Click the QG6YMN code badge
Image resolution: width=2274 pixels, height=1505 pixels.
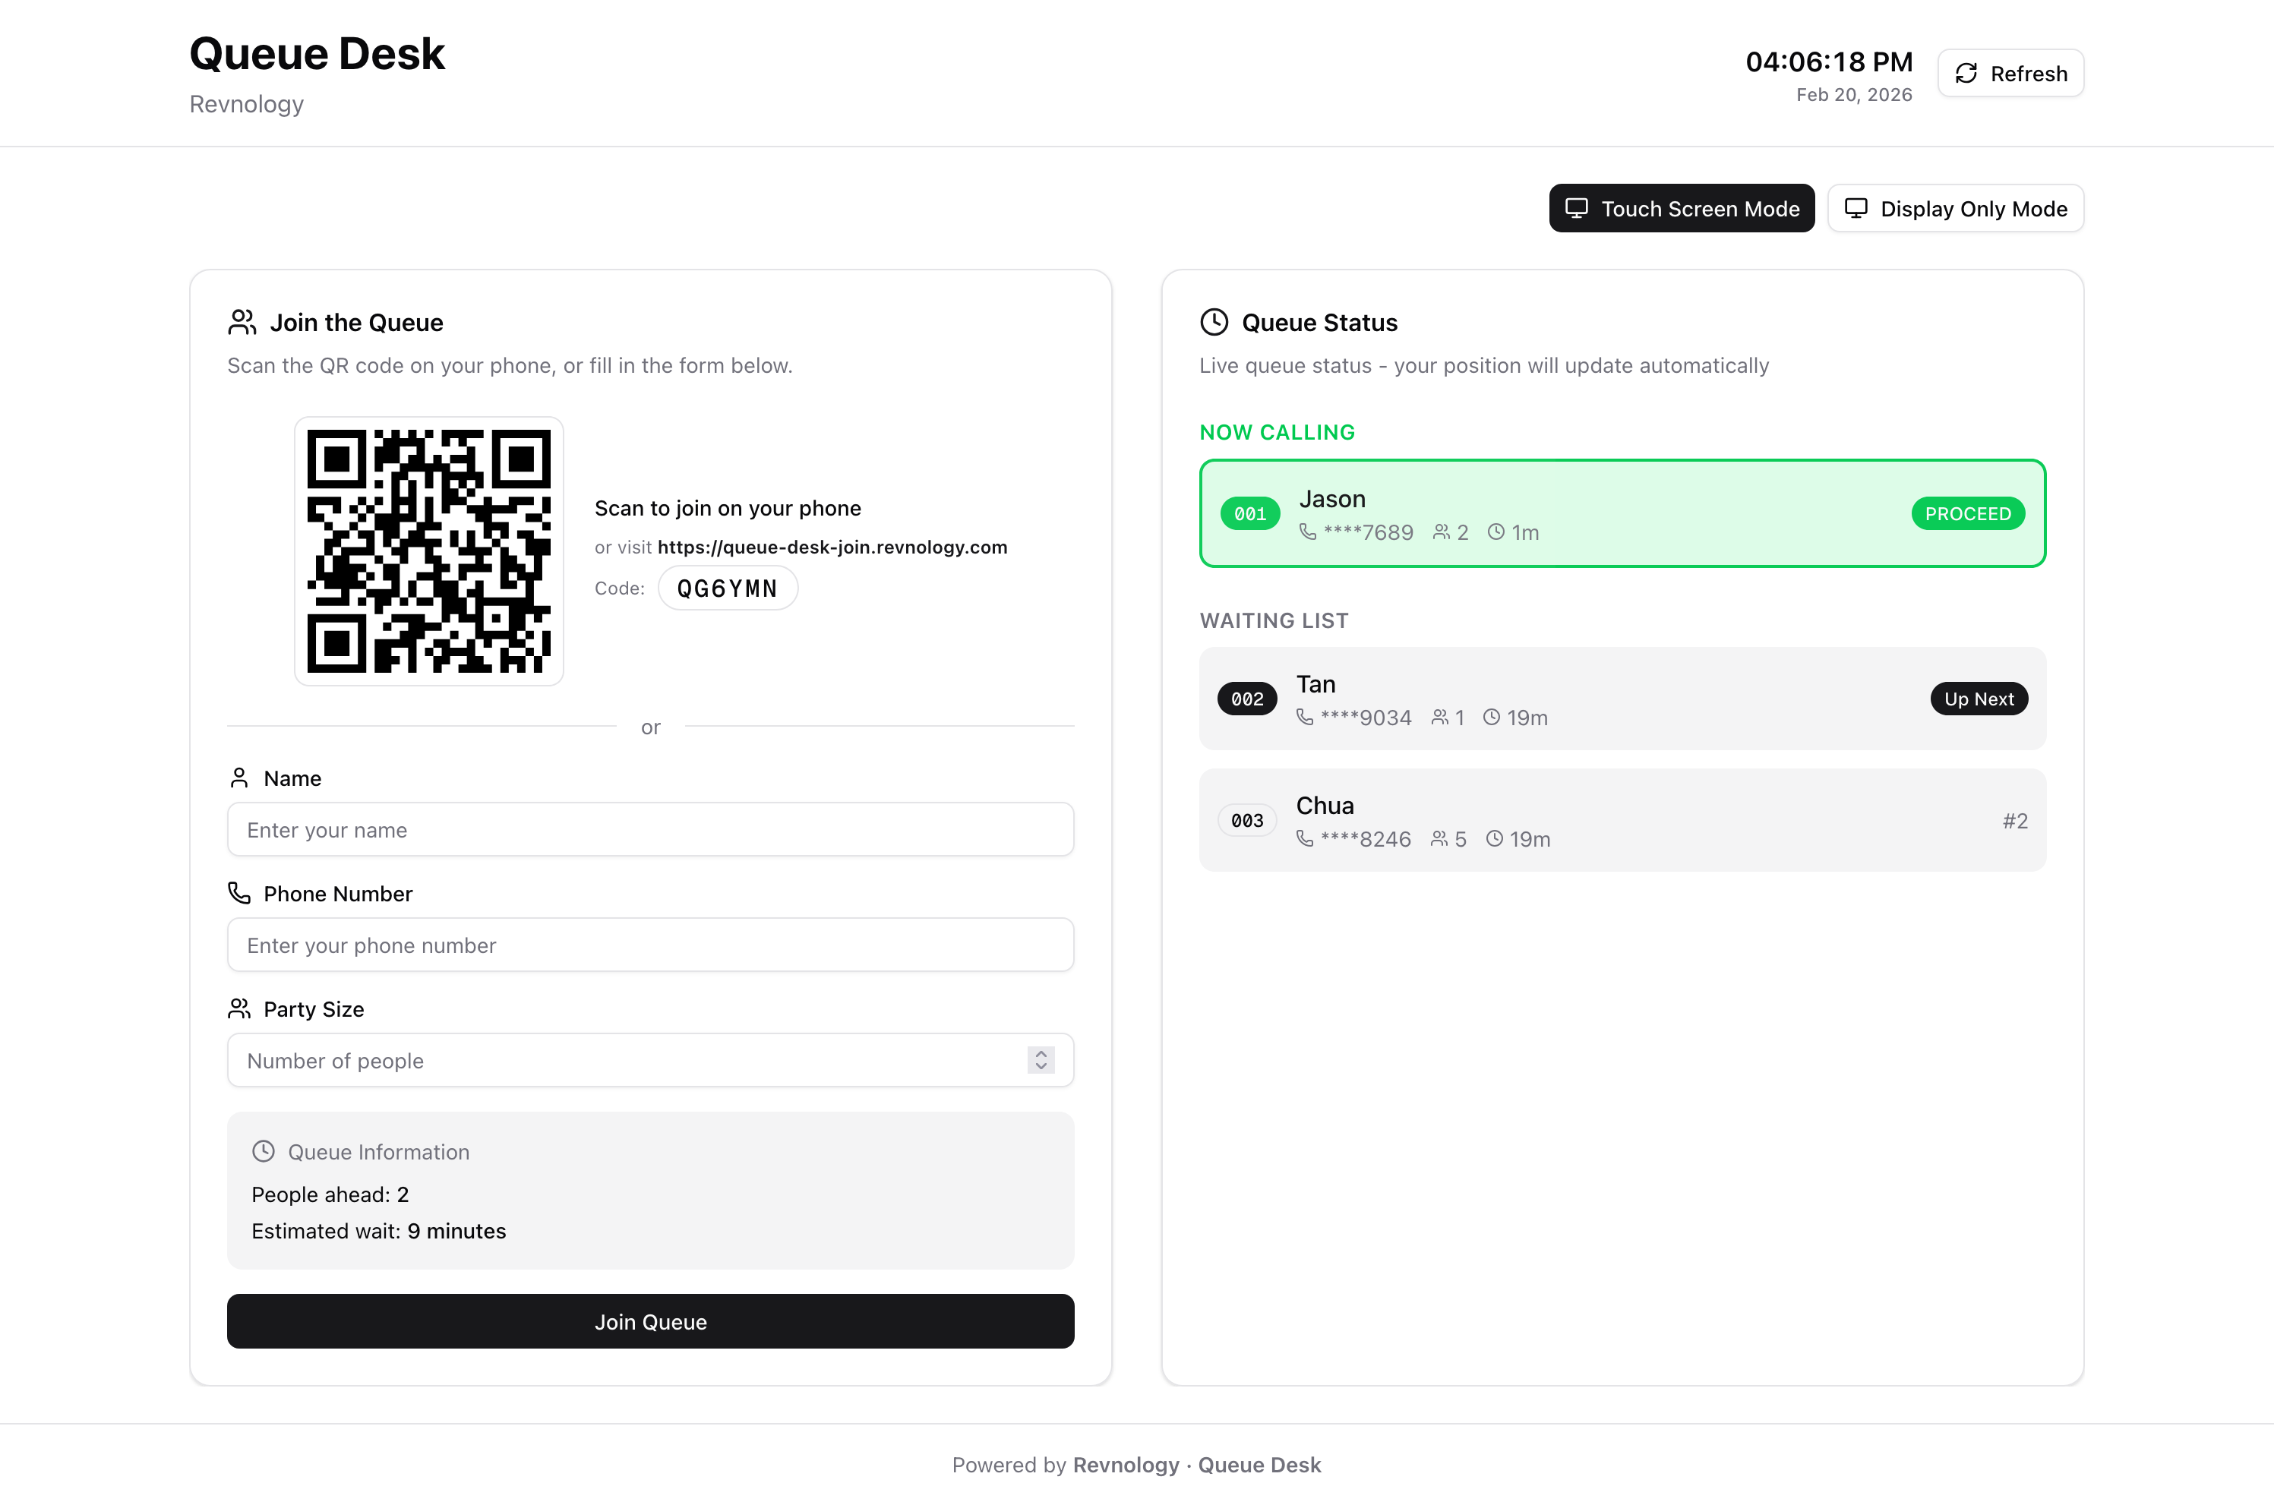tap(727, 588)
